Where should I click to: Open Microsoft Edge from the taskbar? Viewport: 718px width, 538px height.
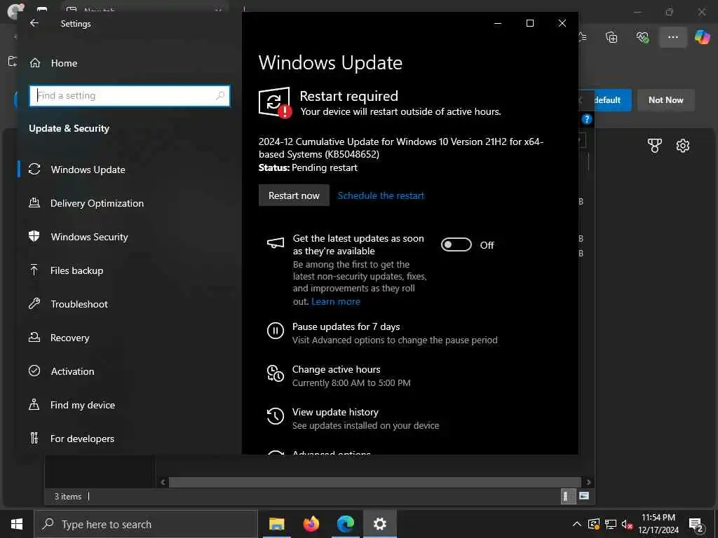point(346,524)
